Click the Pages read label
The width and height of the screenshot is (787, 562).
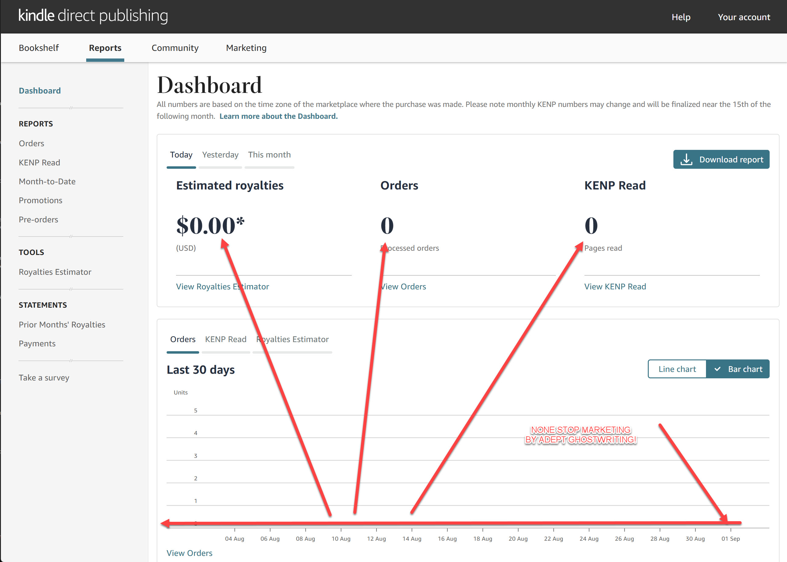tap(603, 248)
